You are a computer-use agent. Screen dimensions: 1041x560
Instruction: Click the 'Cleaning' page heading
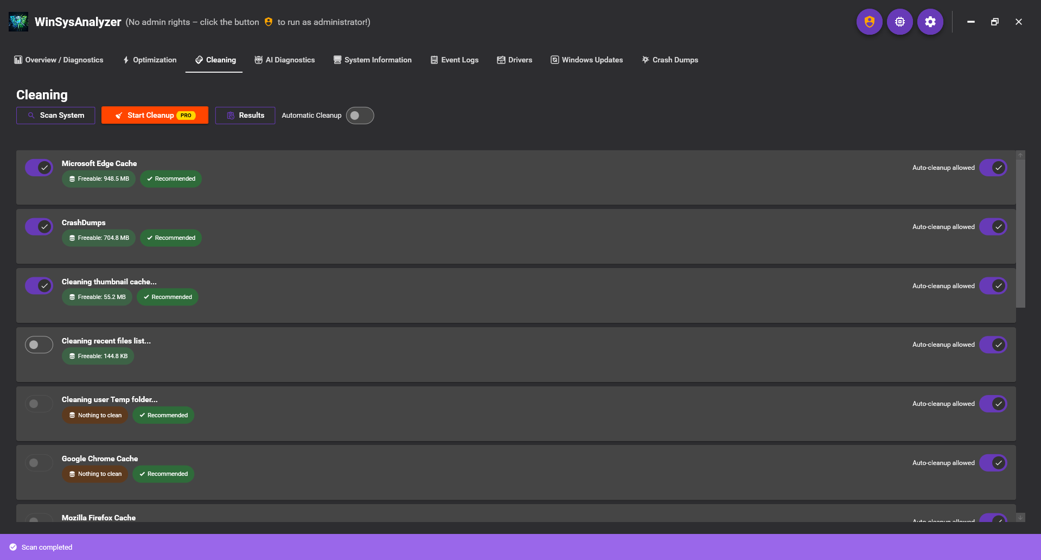[x=42, y=95]
